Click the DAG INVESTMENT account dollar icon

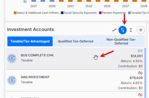point(12,80)
